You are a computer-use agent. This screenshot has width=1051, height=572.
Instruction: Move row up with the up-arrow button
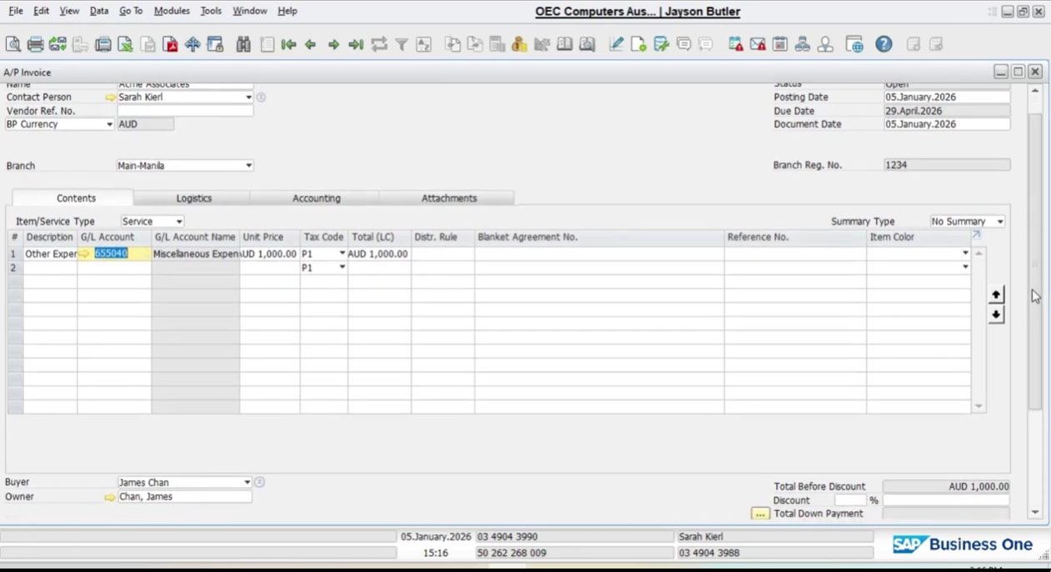tap(996, 295)
